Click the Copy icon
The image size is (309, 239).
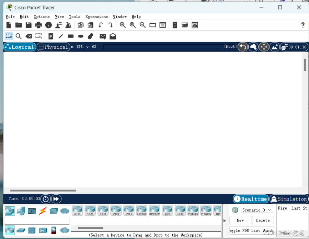tap(81, 25)
